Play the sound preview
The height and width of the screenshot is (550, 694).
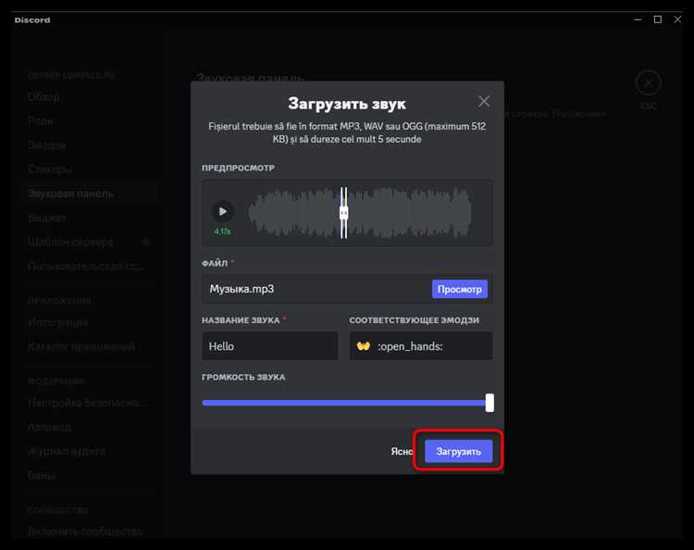click(x=223, y=211)
